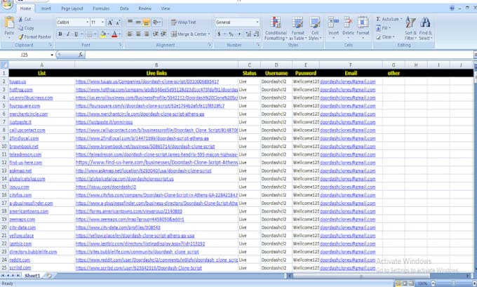The width and height of the screenshot is (477, 287).
Task: Apply the yellow Fill Color bucket
Action: [x=103, y=34]
